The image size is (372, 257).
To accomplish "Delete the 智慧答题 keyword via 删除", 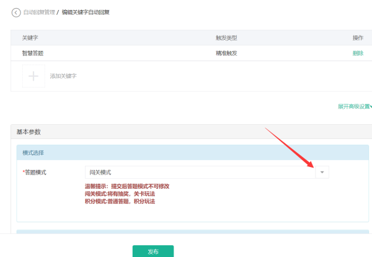I will pos(358,53).
